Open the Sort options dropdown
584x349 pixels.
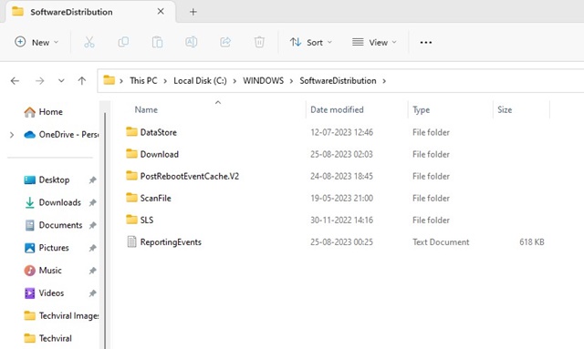tap(311, 42)
